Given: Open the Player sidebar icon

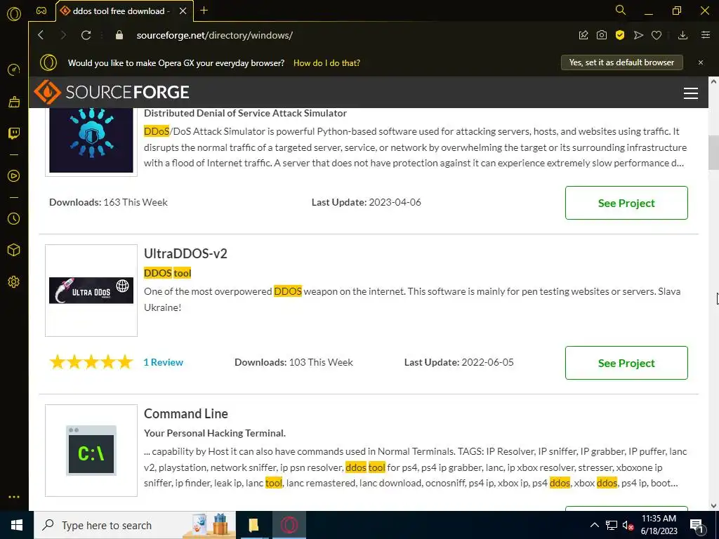Looking at the screenshot, I should 14,175.
